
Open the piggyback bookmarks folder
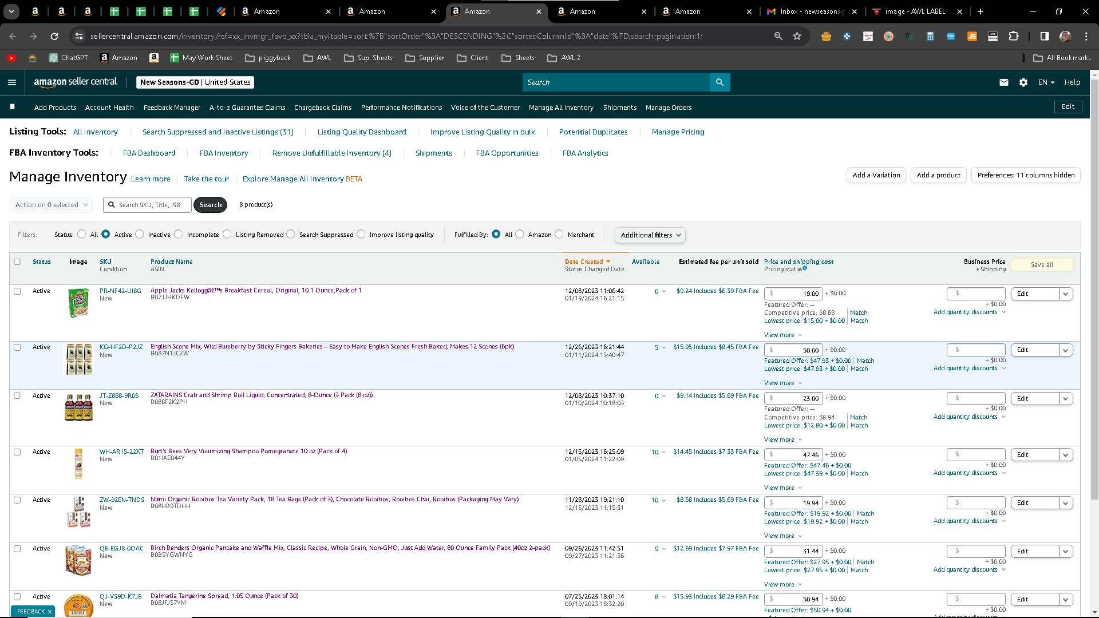(268, 58)
